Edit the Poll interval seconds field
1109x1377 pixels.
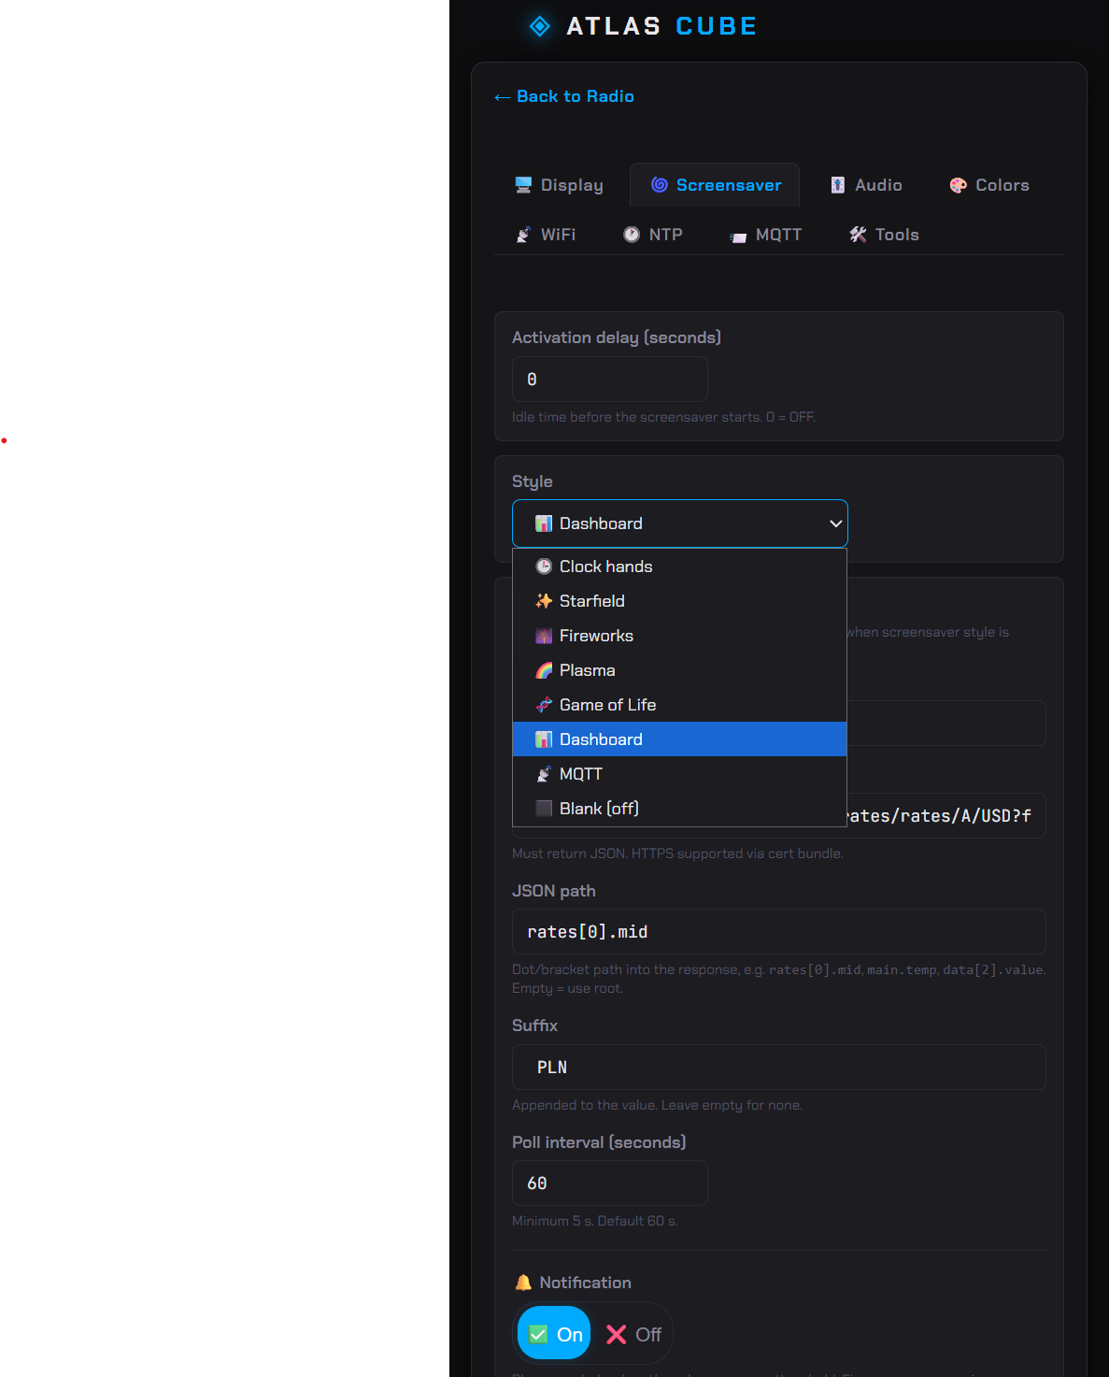tap(610, 1183)
